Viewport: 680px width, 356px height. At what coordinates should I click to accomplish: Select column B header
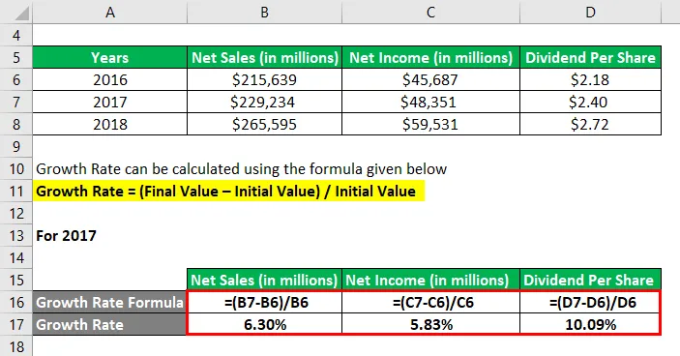coord(264,12)
